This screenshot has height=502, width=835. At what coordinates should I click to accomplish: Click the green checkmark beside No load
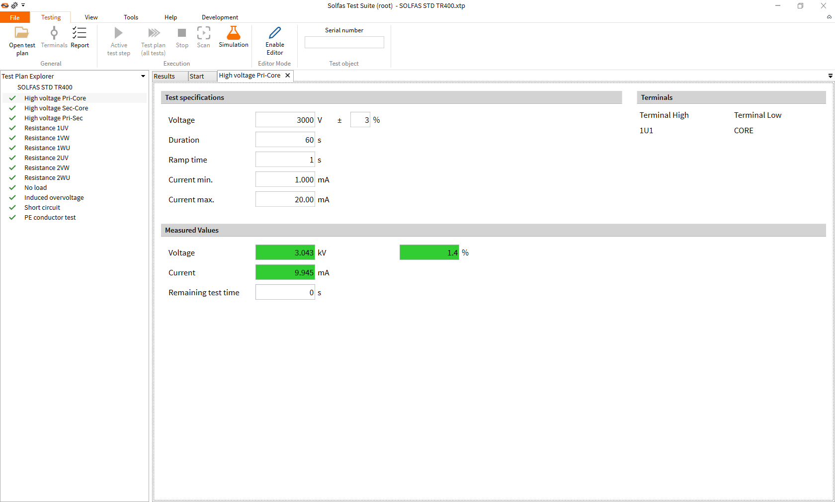12,188
